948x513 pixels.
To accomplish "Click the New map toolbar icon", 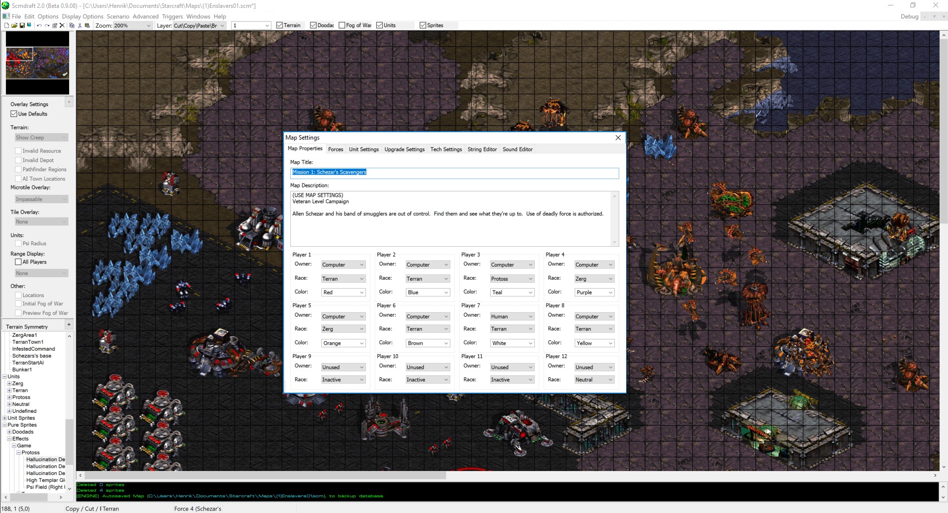I will pos(6,26).
